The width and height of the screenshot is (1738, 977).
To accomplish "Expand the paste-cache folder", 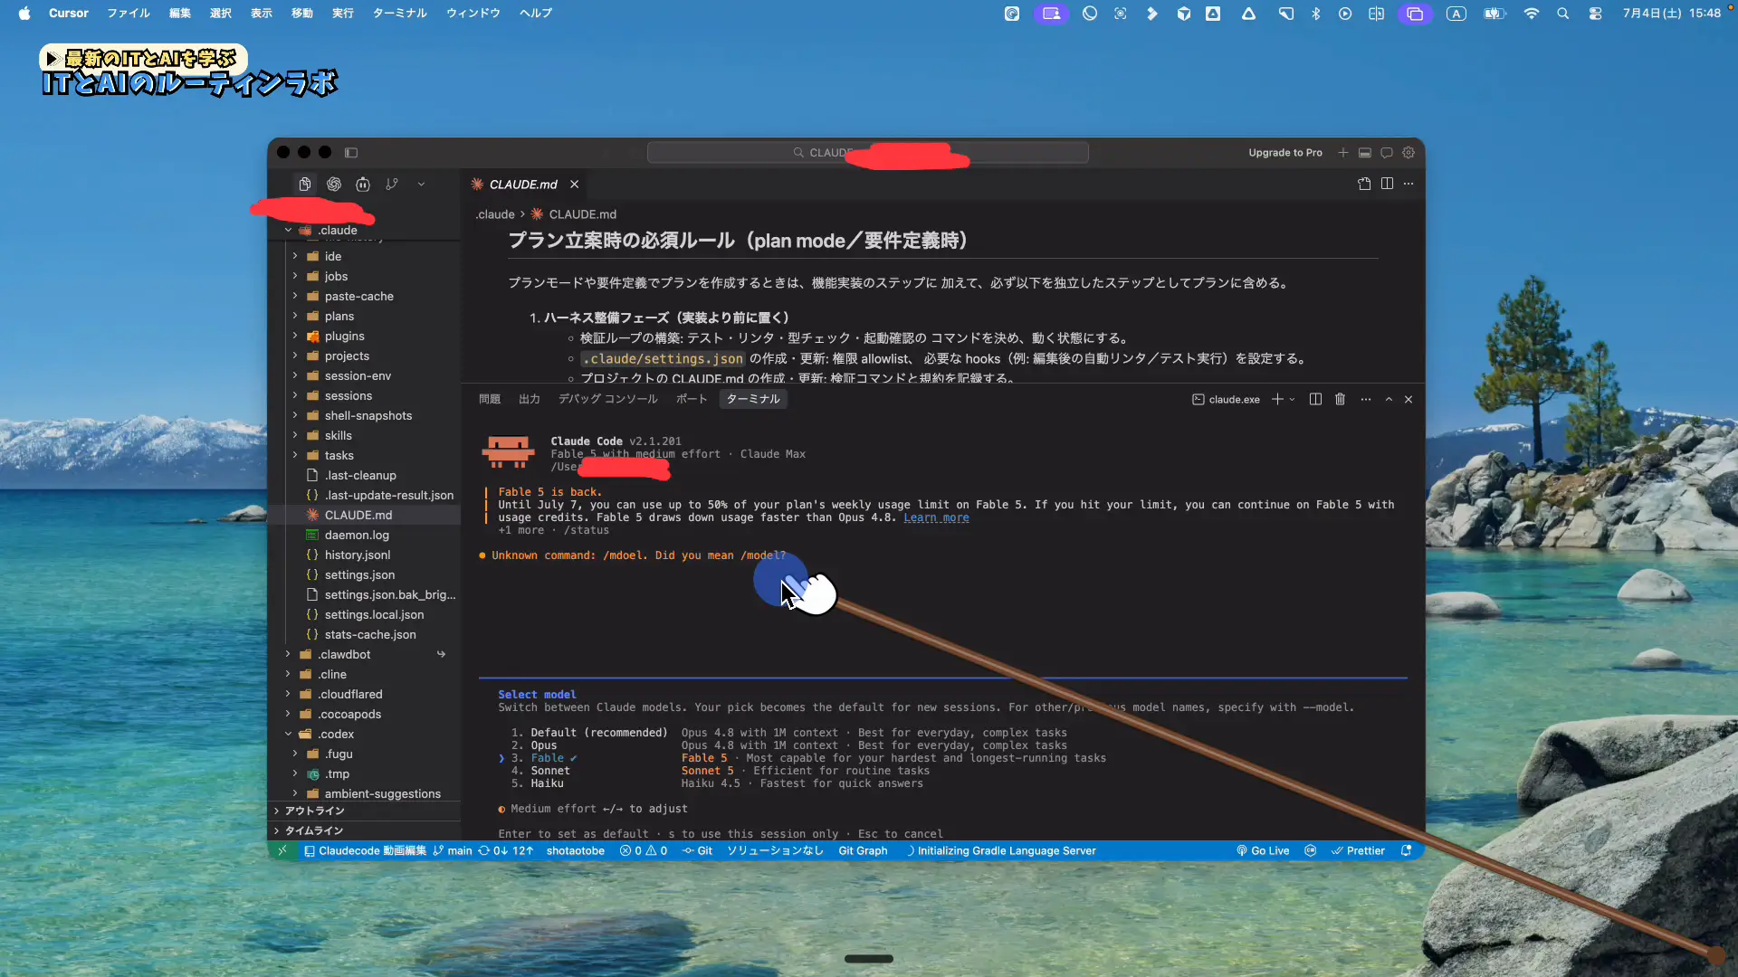I will coord(295,296).
